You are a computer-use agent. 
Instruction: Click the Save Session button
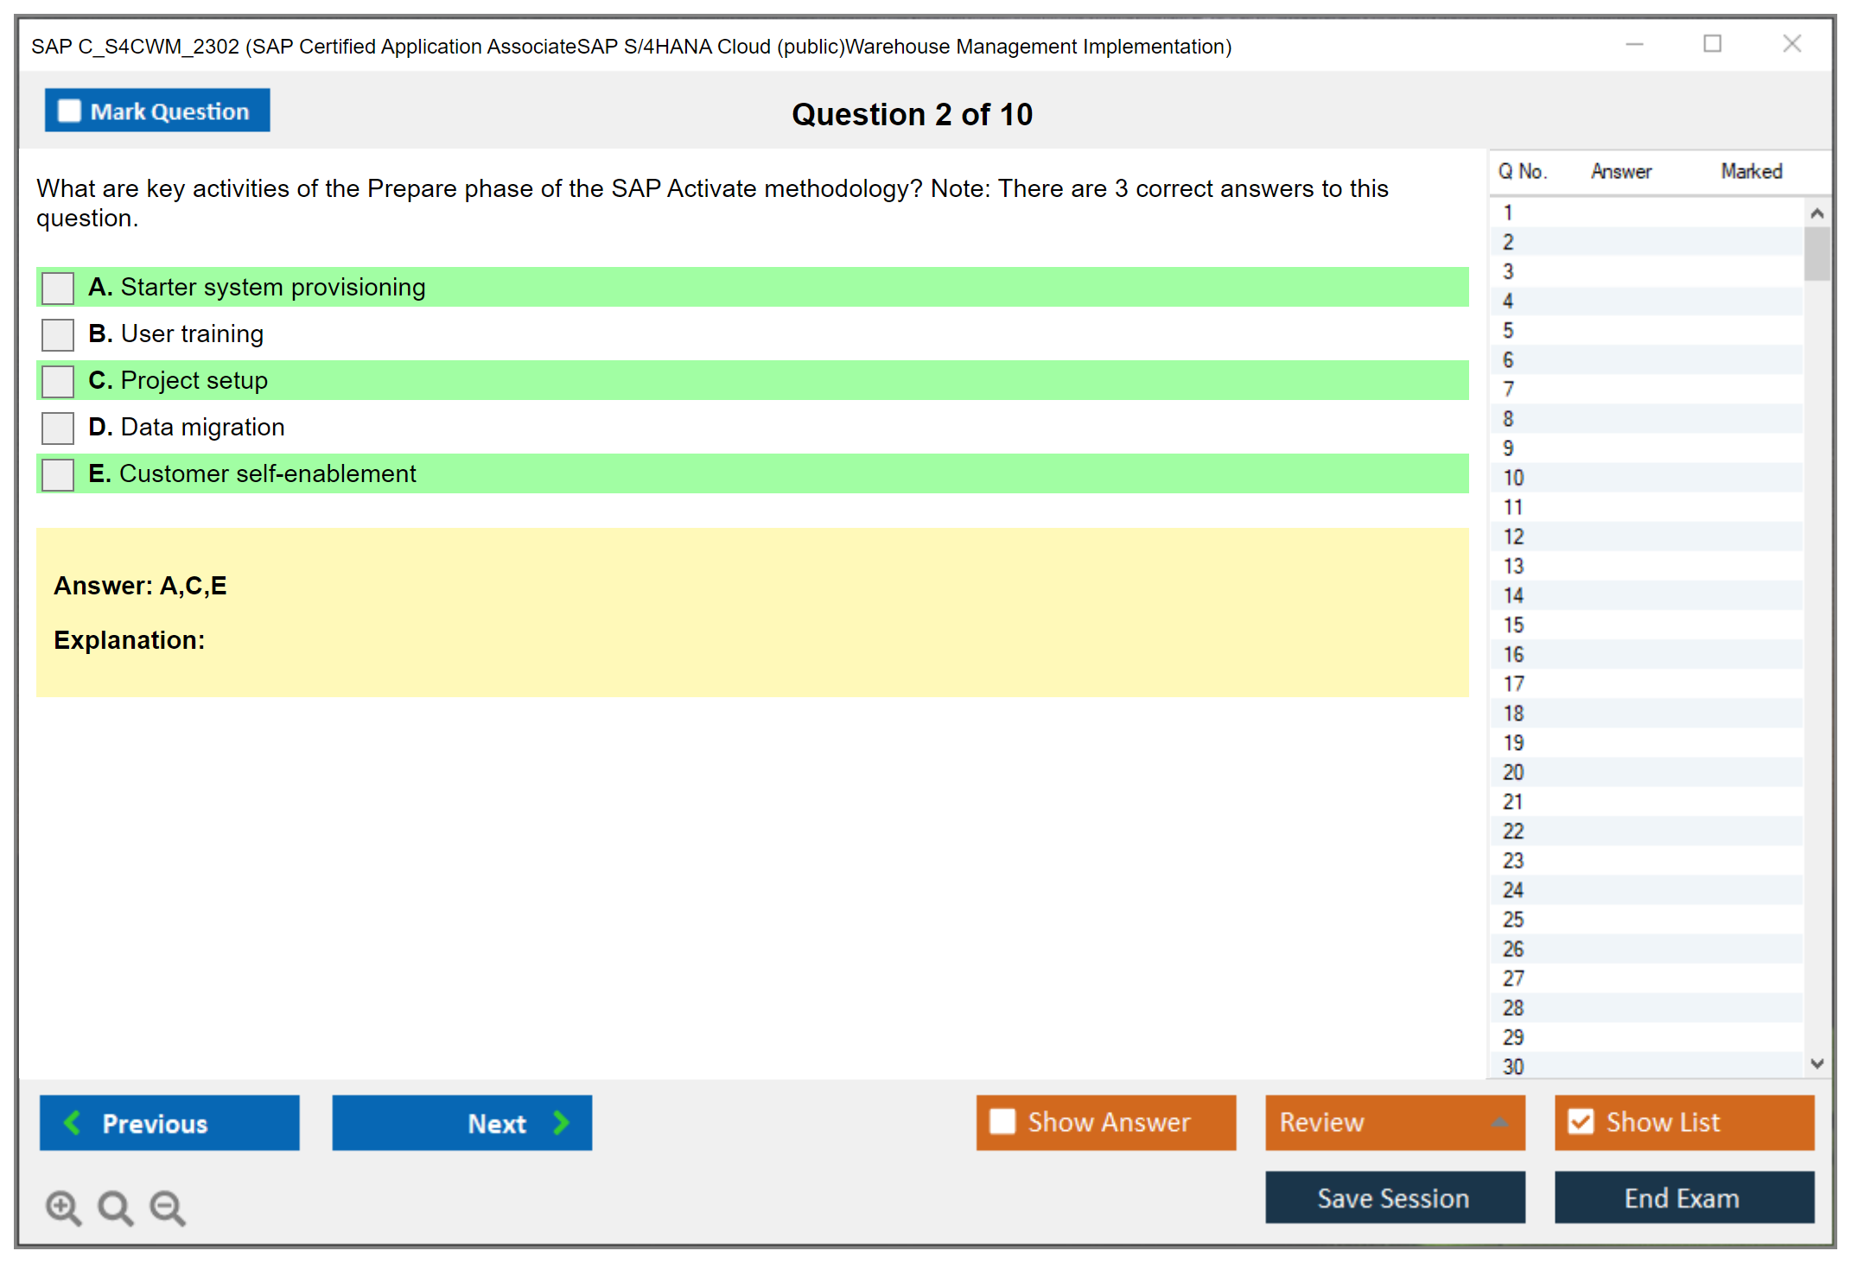[x=1394, y=1198]
